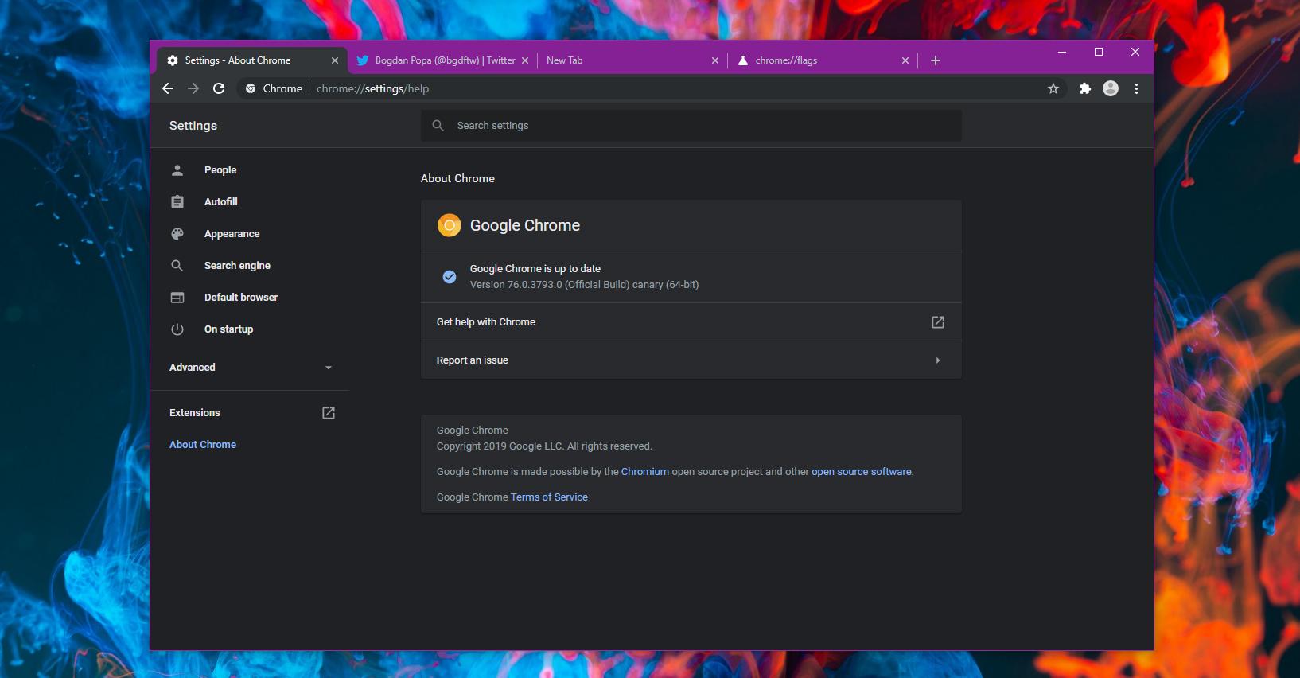Open the Search engine settings section
This screenshot has width=1300, height=678.
237,266
